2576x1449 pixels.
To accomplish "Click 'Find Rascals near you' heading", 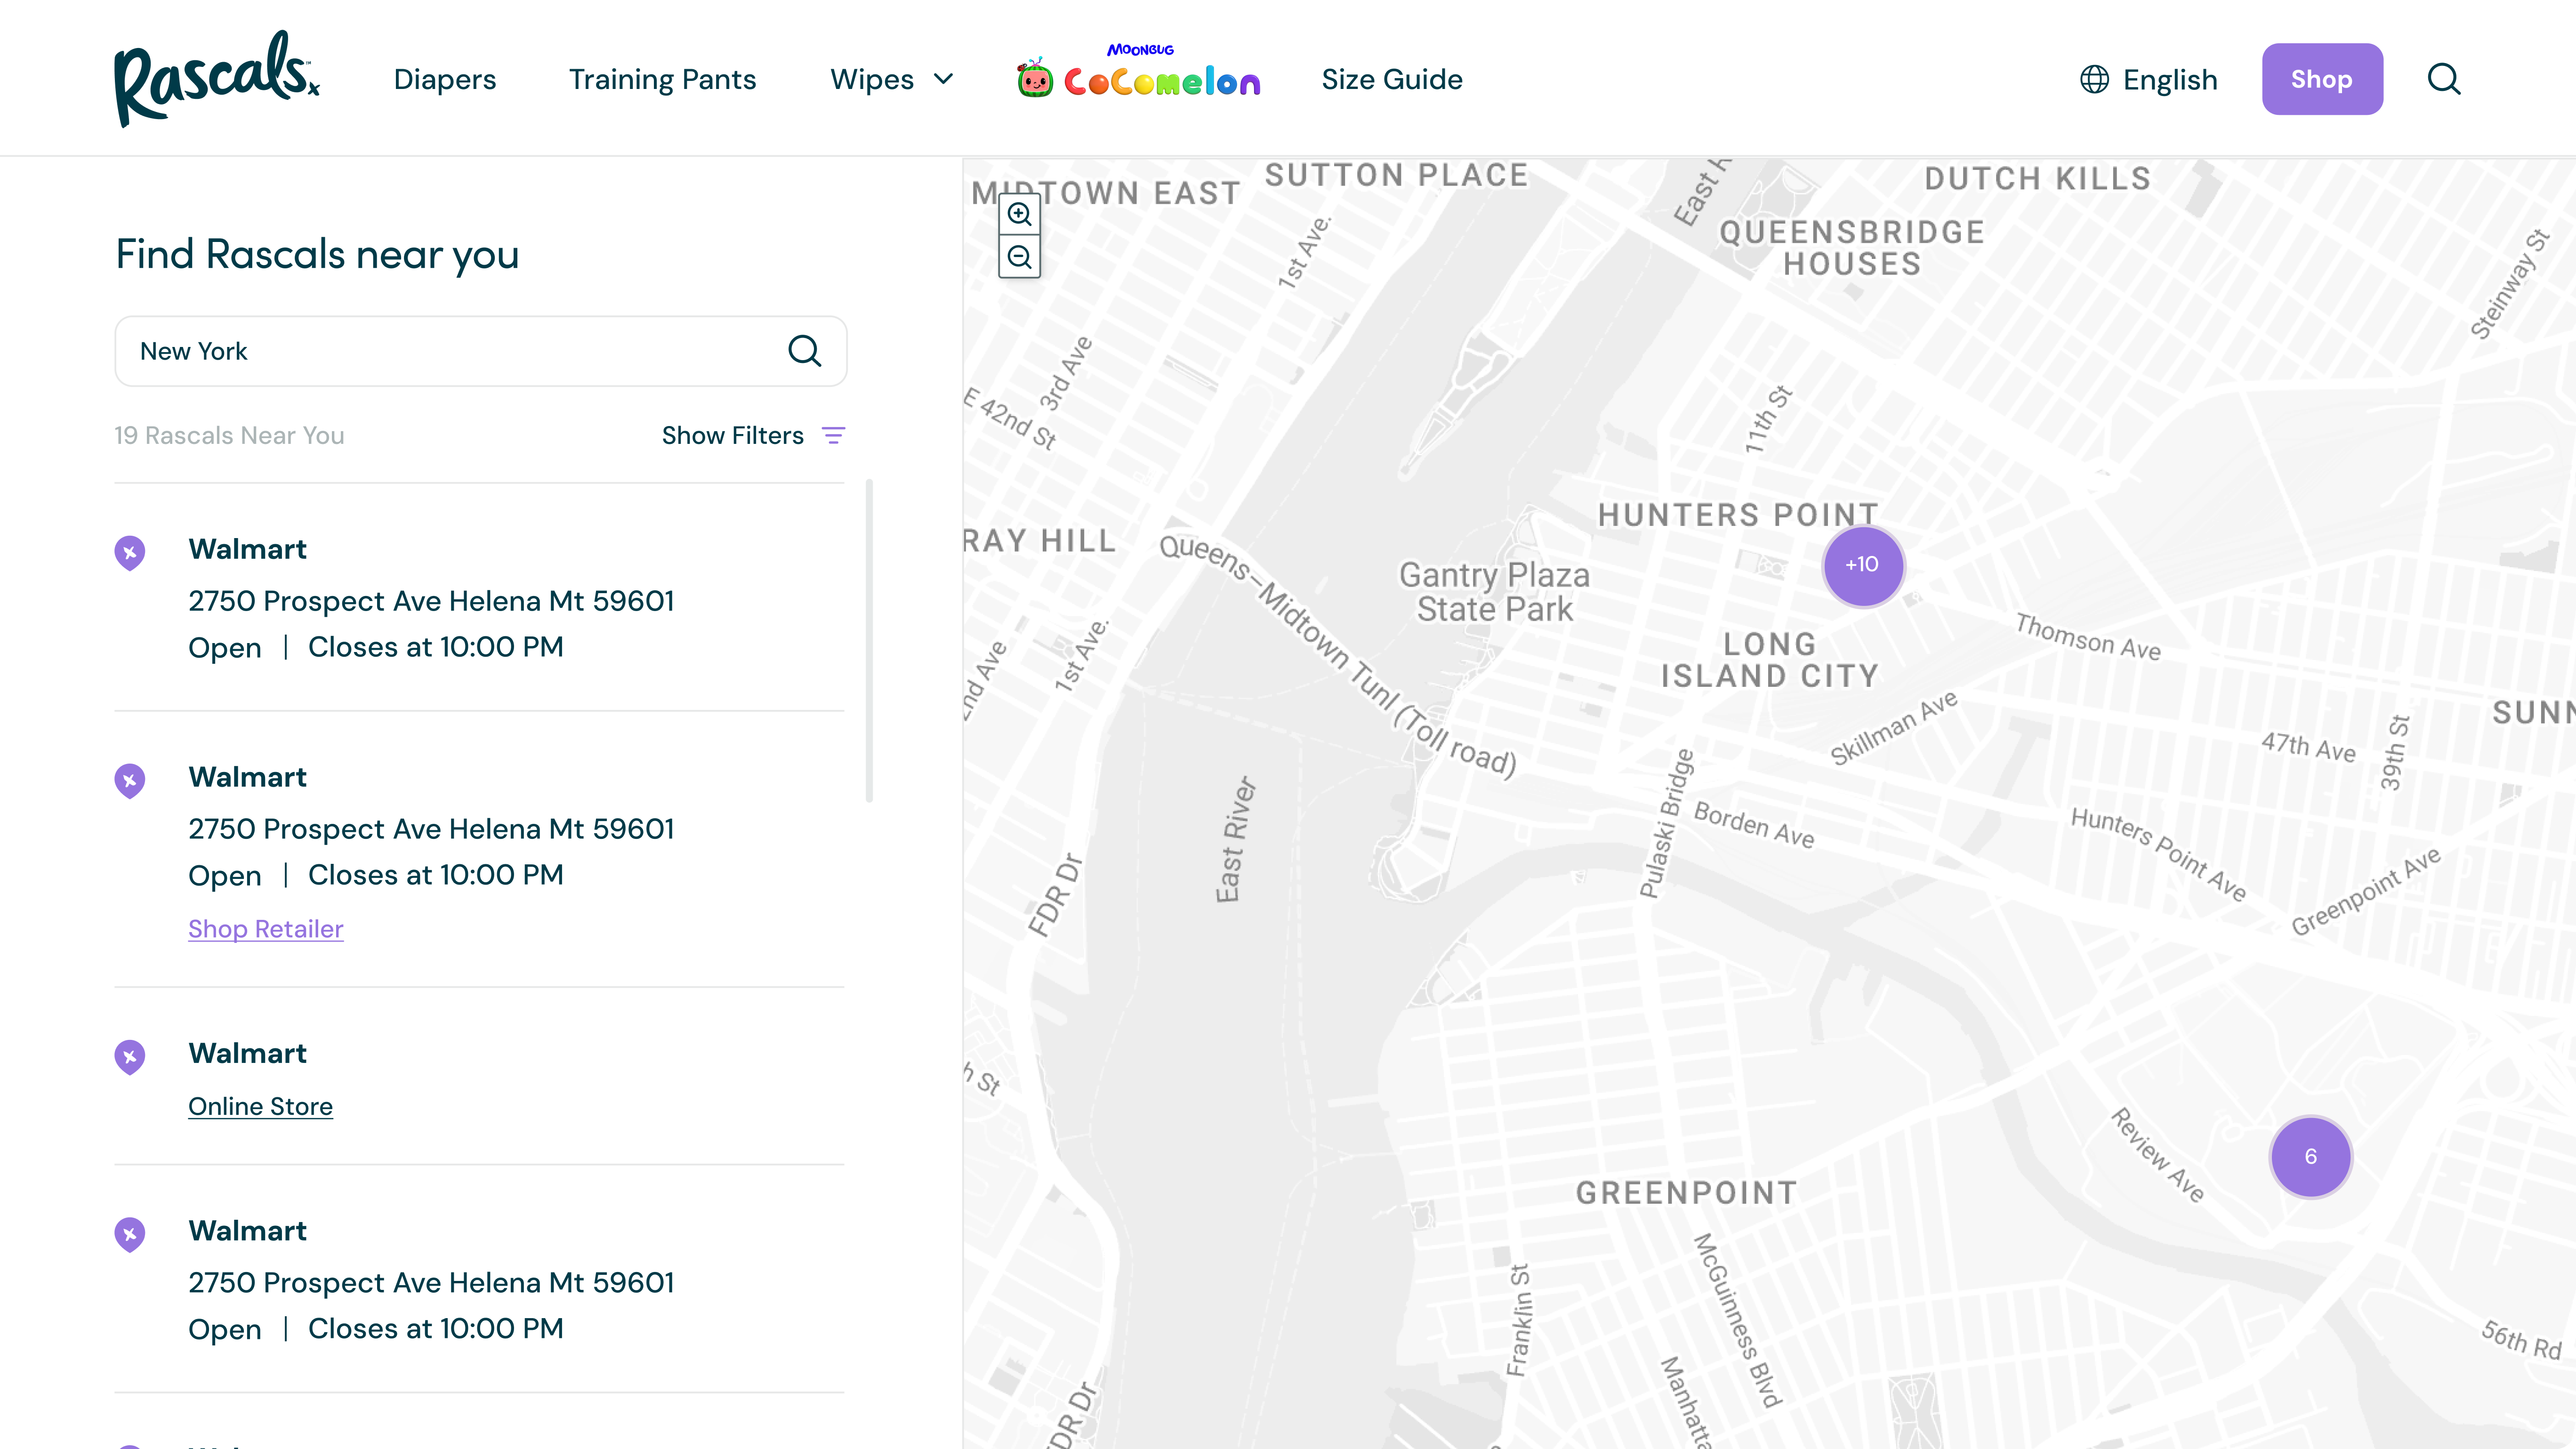I will (x=317, y=254).
